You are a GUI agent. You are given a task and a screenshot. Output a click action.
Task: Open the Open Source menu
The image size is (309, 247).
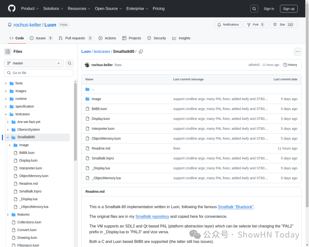108,9
